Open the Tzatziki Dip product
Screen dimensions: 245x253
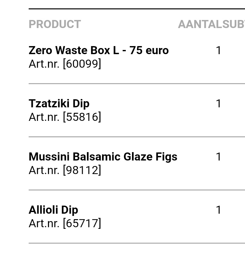pyautogui.click(x=59, y=103)
